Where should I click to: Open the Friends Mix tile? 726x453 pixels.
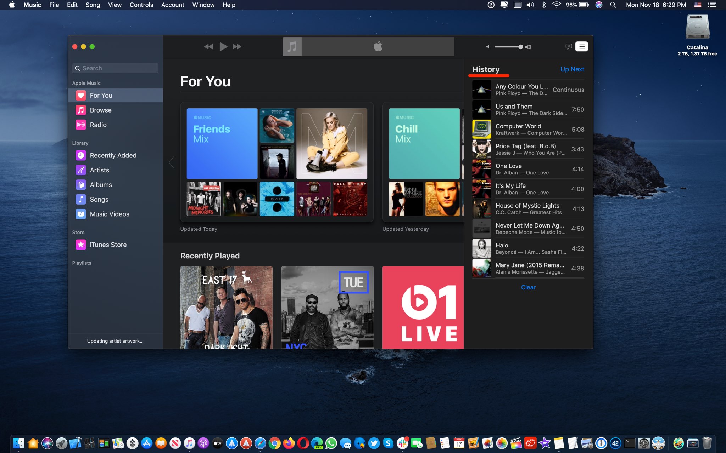coord(222,144)
